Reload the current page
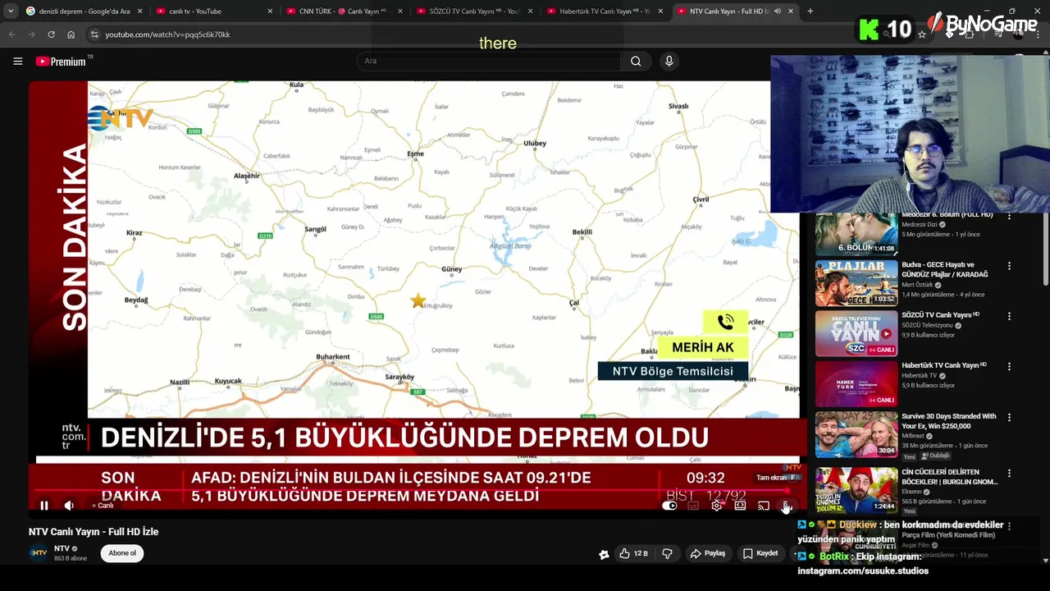1050x591 pixels. click(51, 34)
